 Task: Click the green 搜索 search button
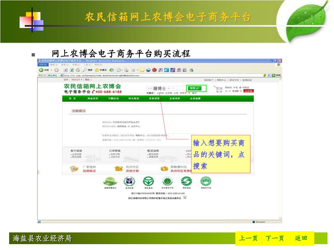coord(194,88)
